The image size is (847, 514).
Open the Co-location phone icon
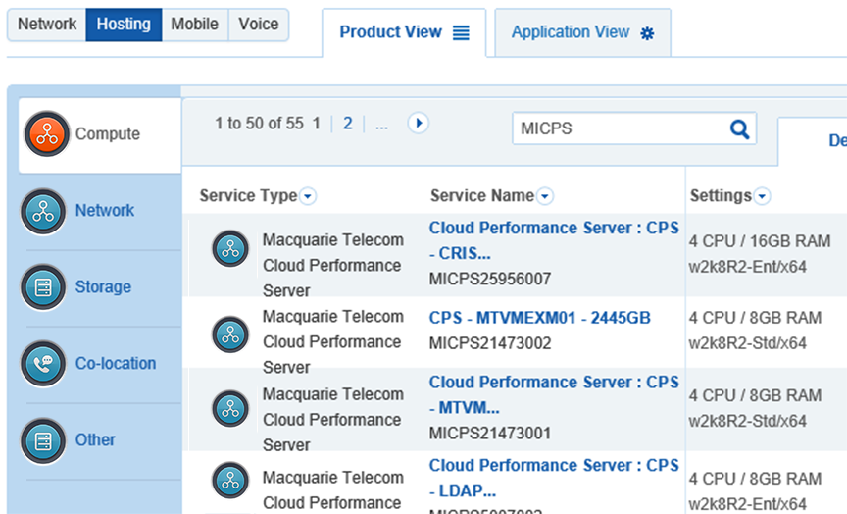point(43,364)
